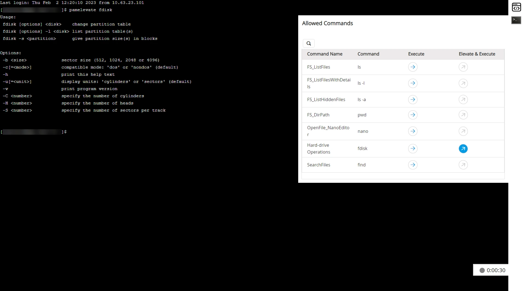Click the '-h' print help text line
Viewport: 525px width, 291px height.
click(59, 75)
